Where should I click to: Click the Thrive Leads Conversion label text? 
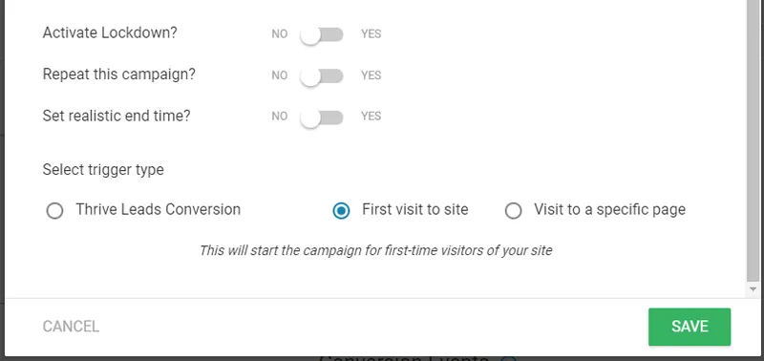[159, 209]
